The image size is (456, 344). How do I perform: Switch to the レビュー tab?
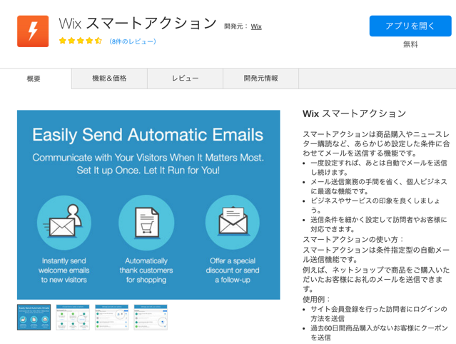[185, 79]
